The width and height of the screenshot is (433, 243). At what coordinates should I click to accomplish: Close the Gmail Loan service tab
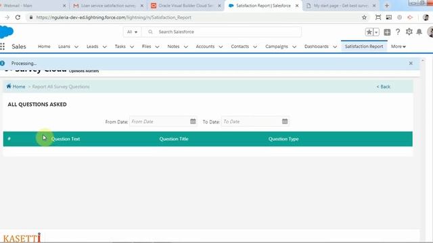coord(142,5)
